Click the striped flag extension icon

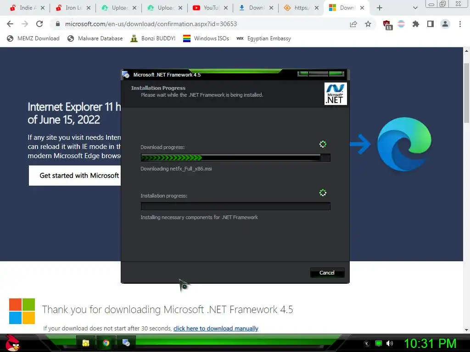click(x=401, y=24)
